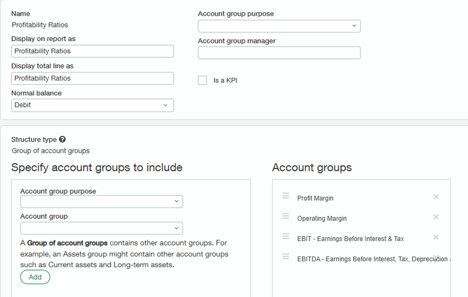Remove Profit Margin from account groups
The image size is (468, 297).
(436, 197)
